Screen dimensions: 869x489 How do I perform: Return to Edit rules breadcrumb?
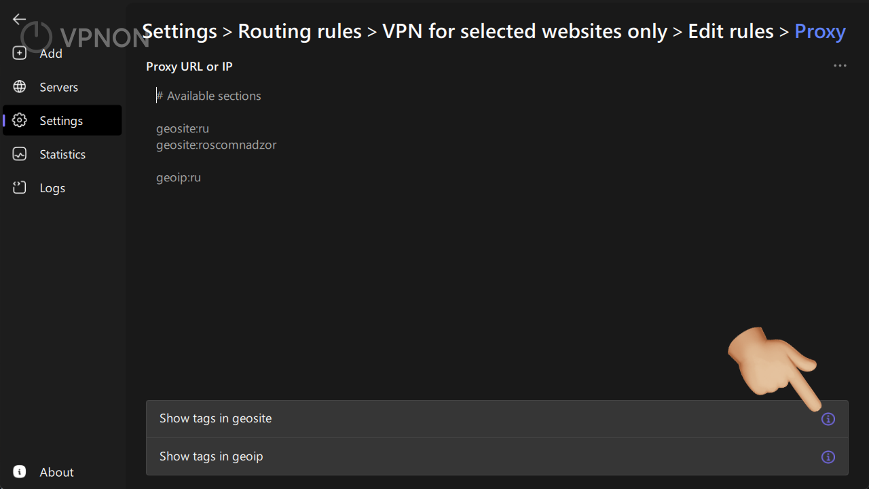coord(731,31)
